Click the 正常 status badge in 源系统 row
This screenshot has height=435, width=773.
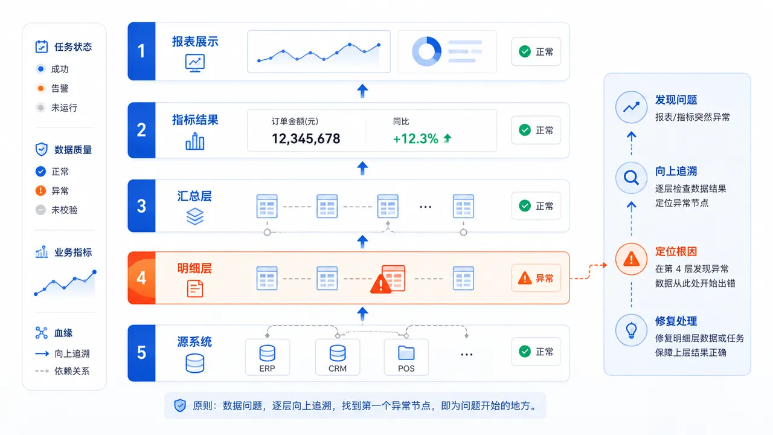[536, 351]
